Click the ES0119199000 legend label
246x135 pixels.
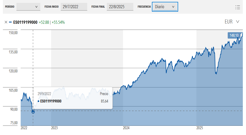click(25, 22)
